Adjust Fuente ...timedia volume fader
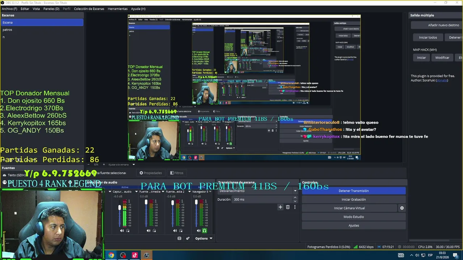This screenshot has width=463, height=260. [x=146, y=202]
